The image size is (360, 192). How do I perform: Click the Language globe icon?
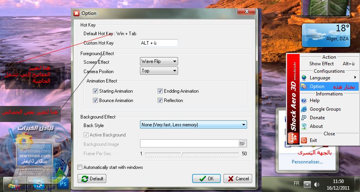tap(304, 78)
